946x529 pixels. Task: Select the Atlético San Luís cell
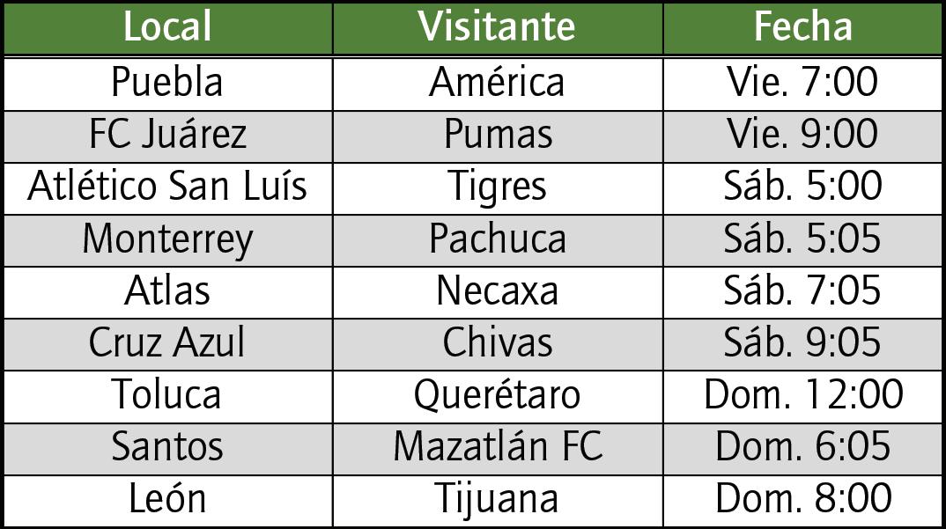[167, 188]
